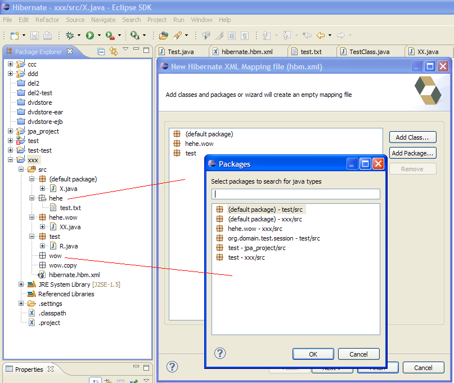Image resolution: width=454 pixels, height=383 pixels.
Task: Open the Debug dropdown arrow
Action: [x=79, y=35]
